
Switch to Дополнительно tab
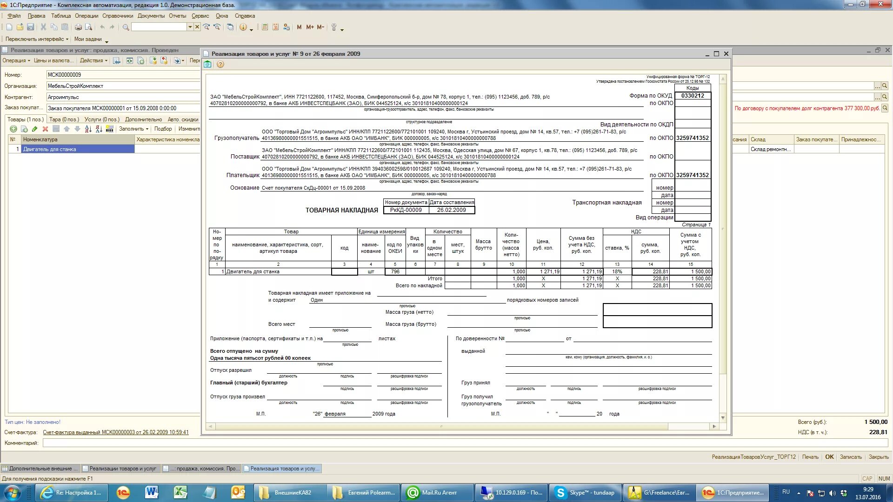coord(143,119)
